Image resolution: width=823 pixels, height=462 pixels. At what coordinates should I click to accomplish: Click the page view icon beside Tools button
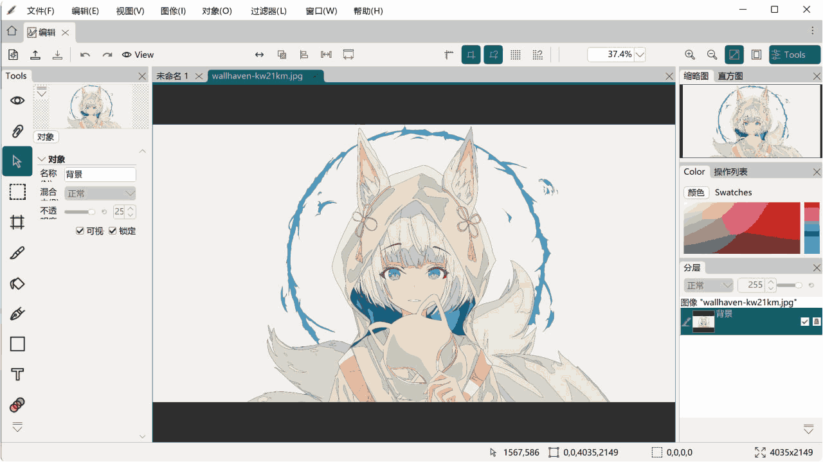(x=756, y=55)
